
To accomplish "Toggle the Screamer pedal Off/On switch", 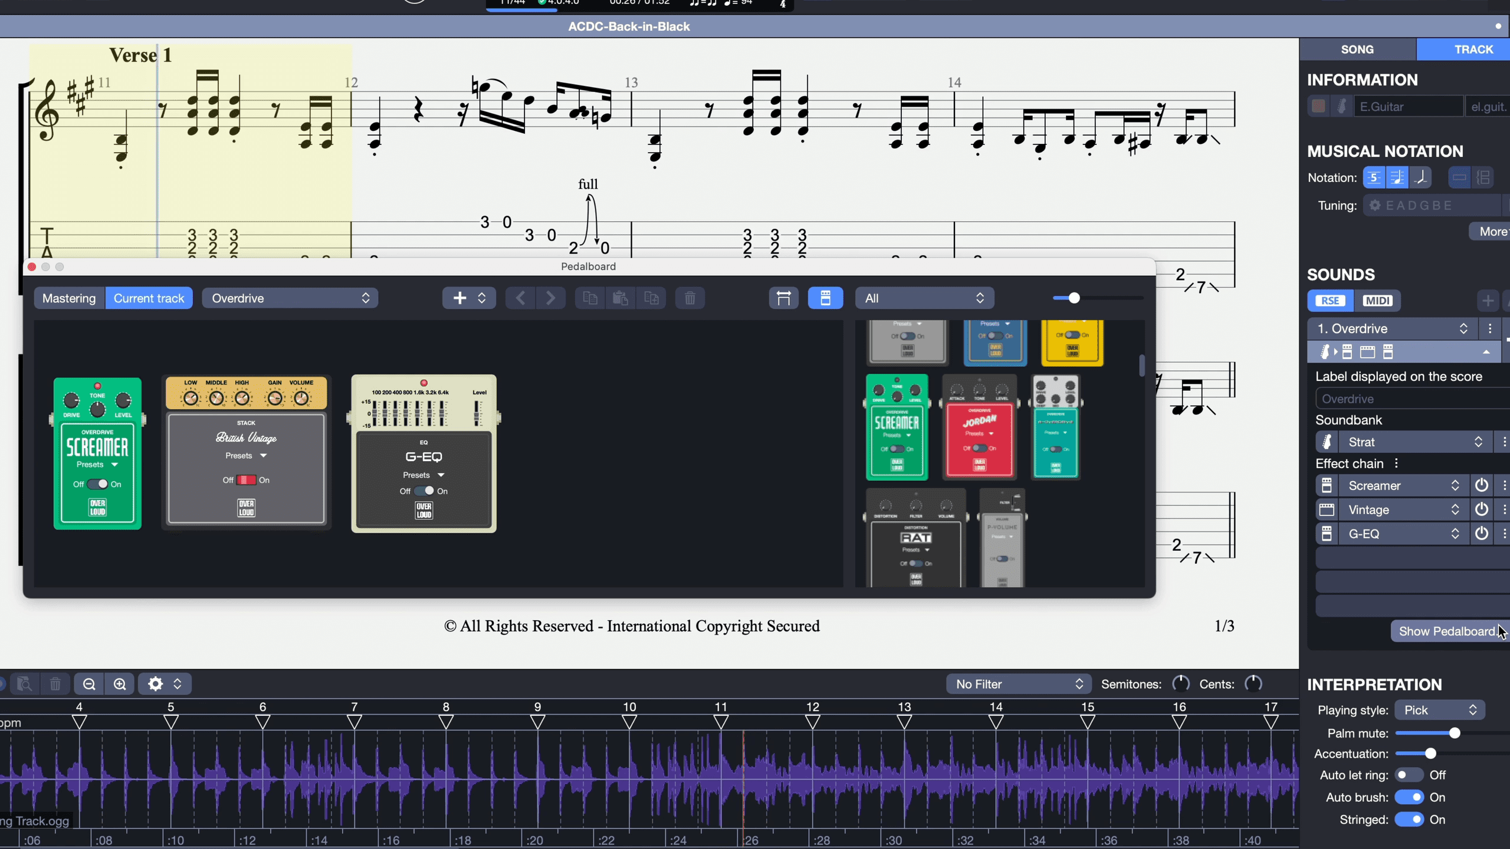I will [97, 484].
